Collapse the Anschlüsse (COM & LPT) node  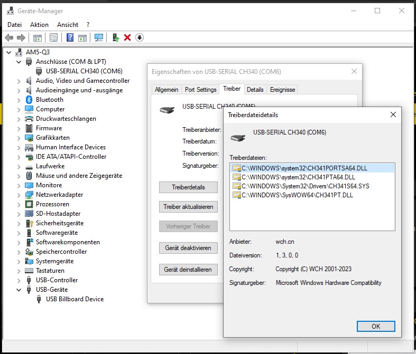(x=19, y=62)
